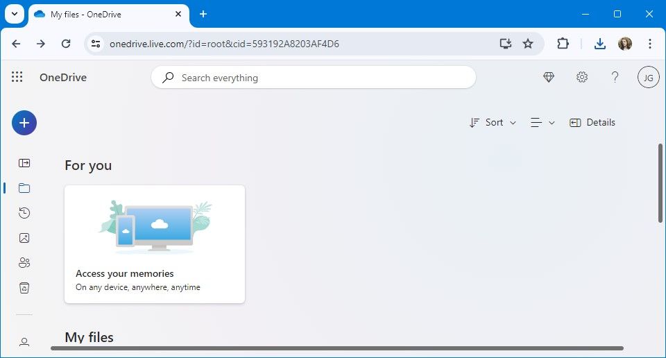Screen dimensions: 666x358
Task: Open the JG account manager button
Action: (x=648, y=77)
